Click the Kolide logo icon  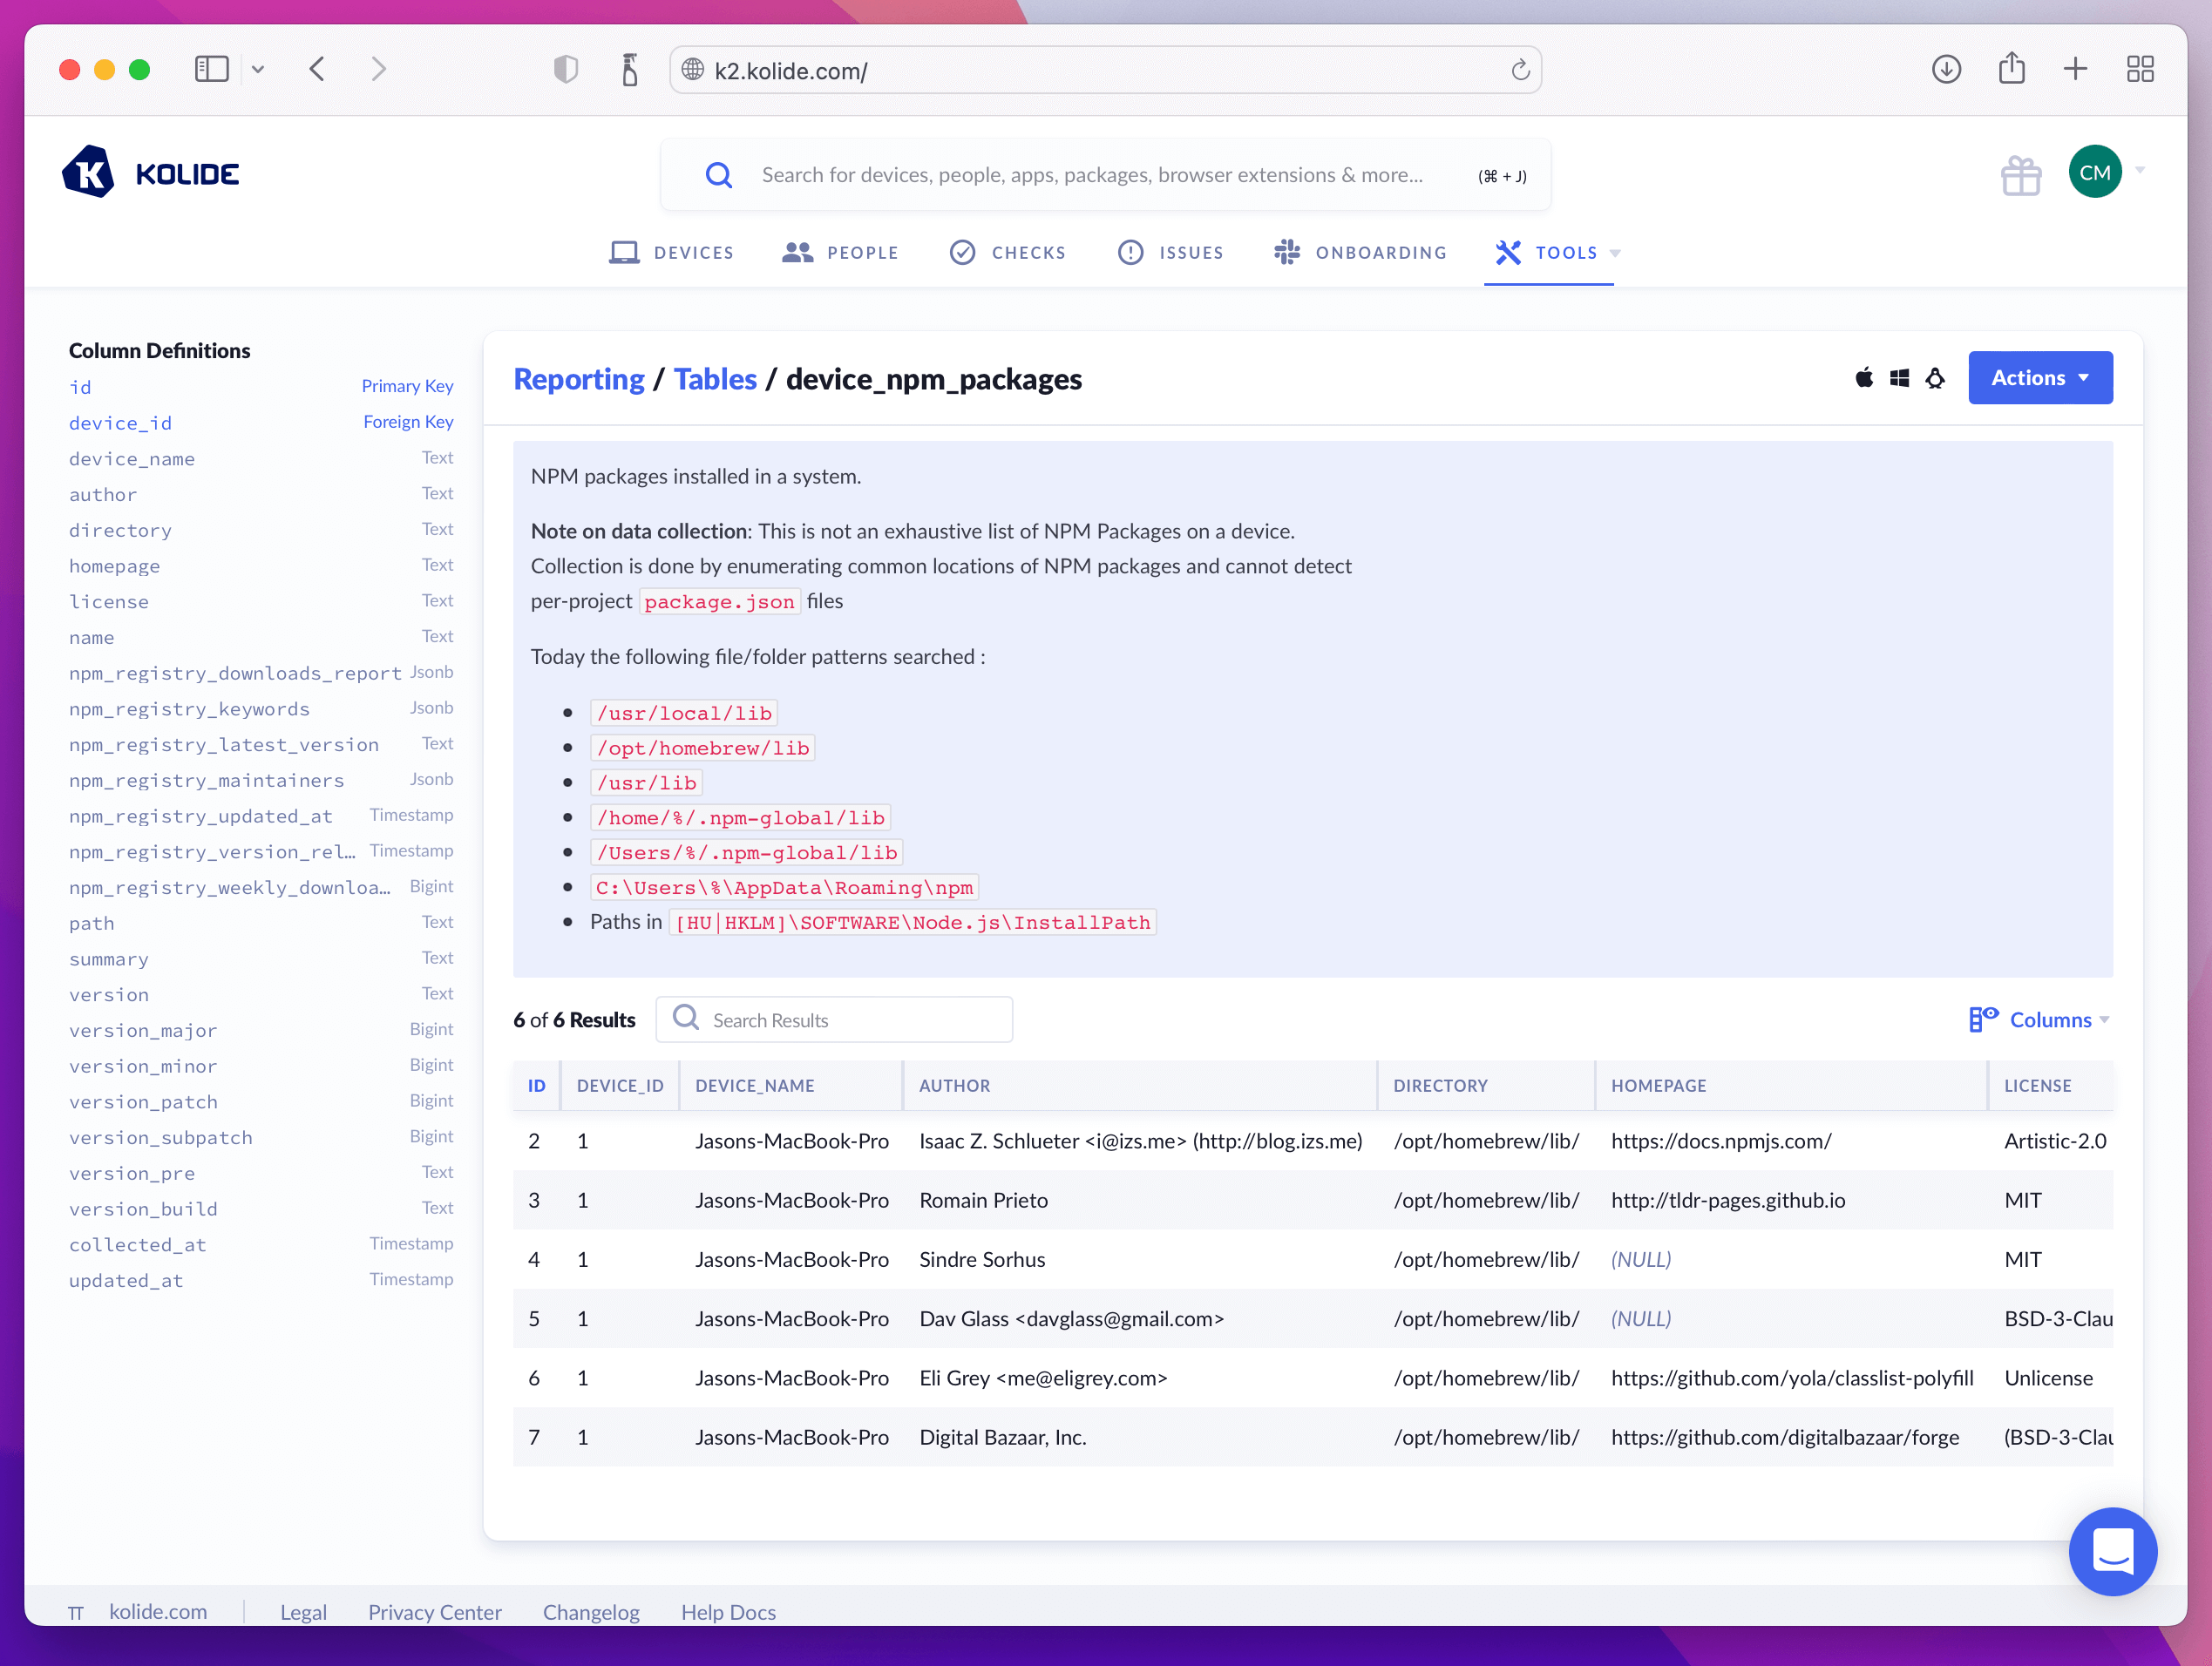88,173
